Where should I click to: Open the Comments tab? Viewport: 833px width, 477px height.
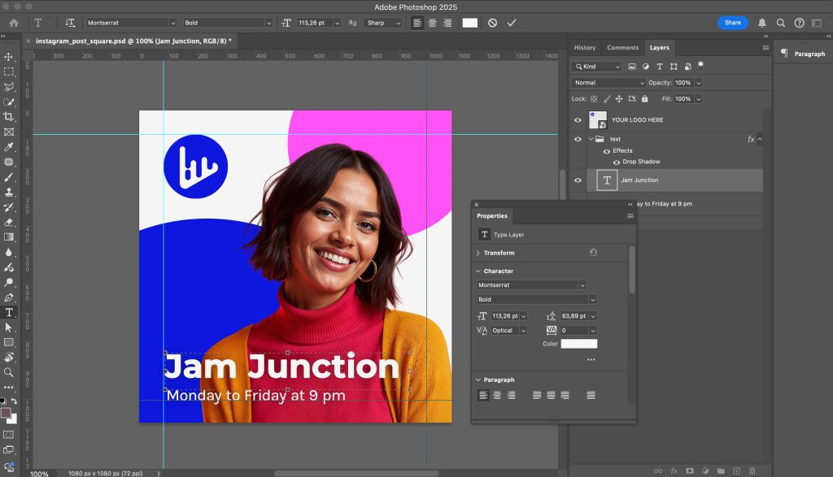pos(623,48)
